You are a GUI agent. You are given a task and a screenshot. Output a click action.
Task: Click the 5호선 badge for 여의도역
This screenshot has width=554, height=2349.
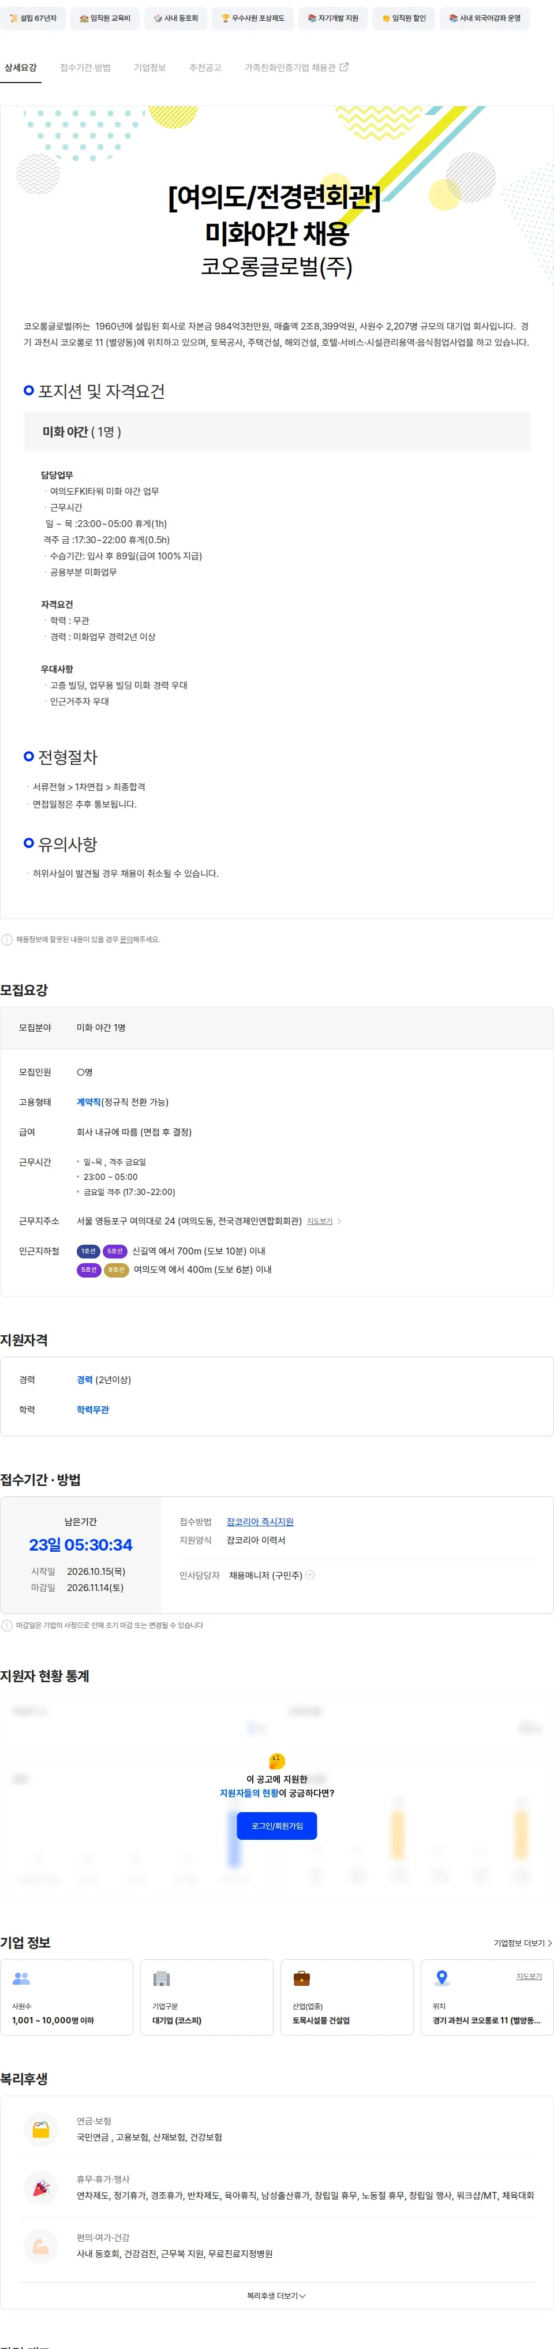click(88, 1269)
